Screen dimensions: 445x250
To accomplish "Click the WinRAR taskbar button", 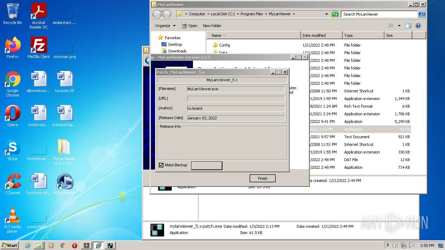I will tap(86, 245).
